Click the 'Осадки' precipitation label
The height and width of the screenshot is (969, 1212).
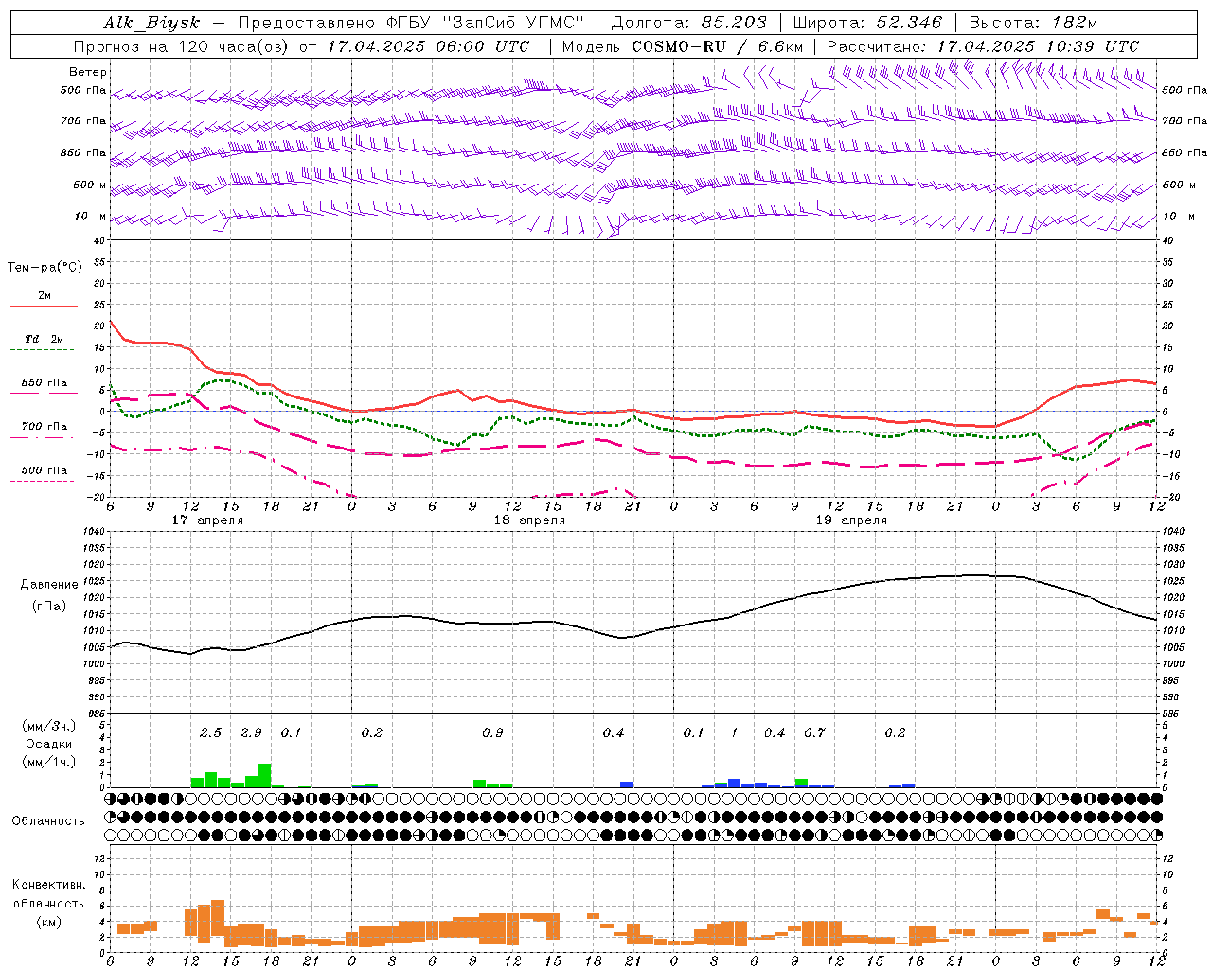coord(48,744)
